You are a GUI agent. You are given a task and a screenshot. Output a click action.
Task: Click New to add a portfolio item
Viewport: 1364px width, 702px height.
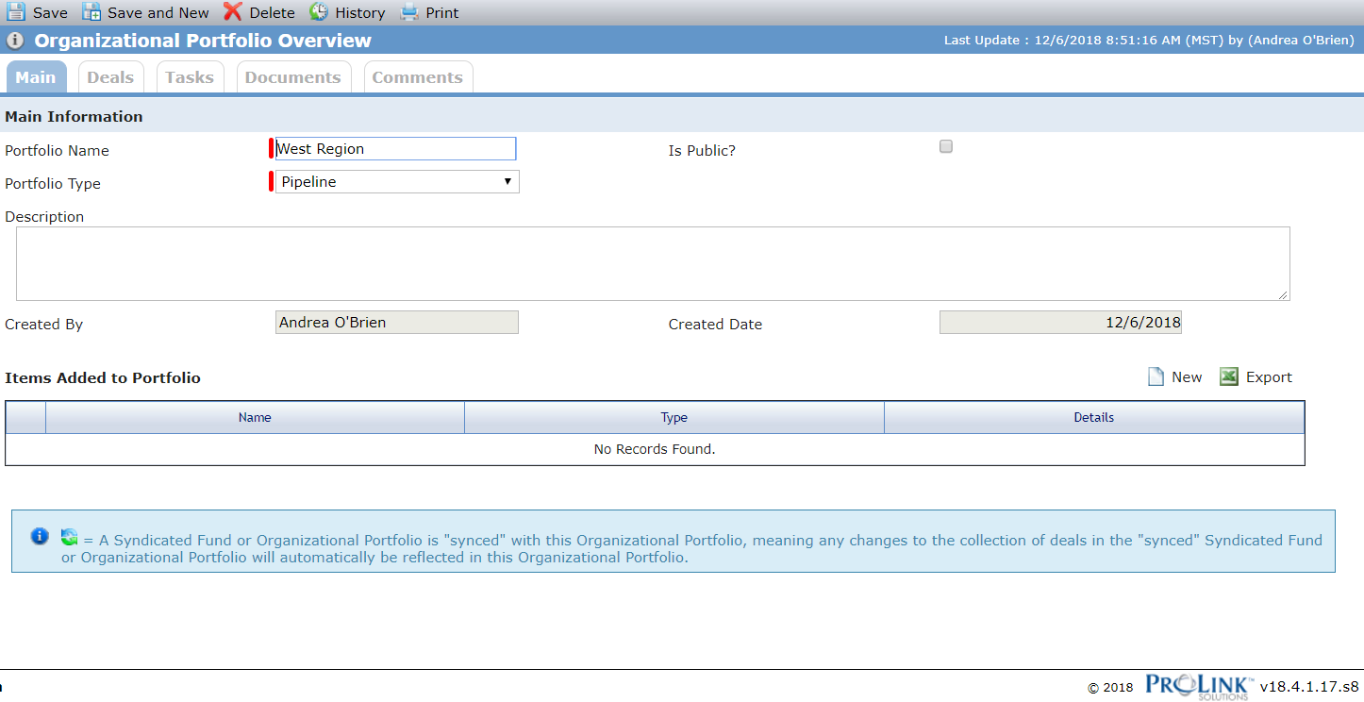[x=1187, y=377]
